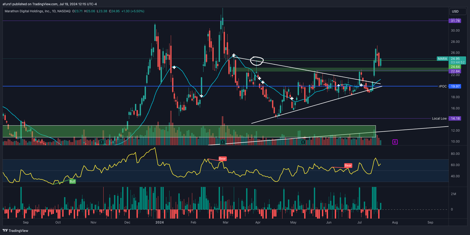
Task: Click the high value H25.06
Action: click(x=90, y=11)
